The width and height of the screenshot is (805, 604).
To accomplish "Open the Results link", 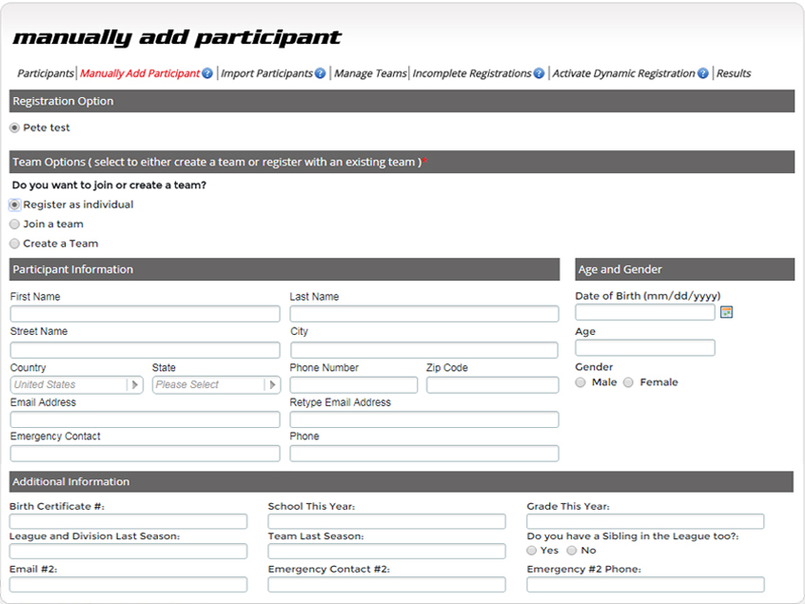I will click(734, 73).
